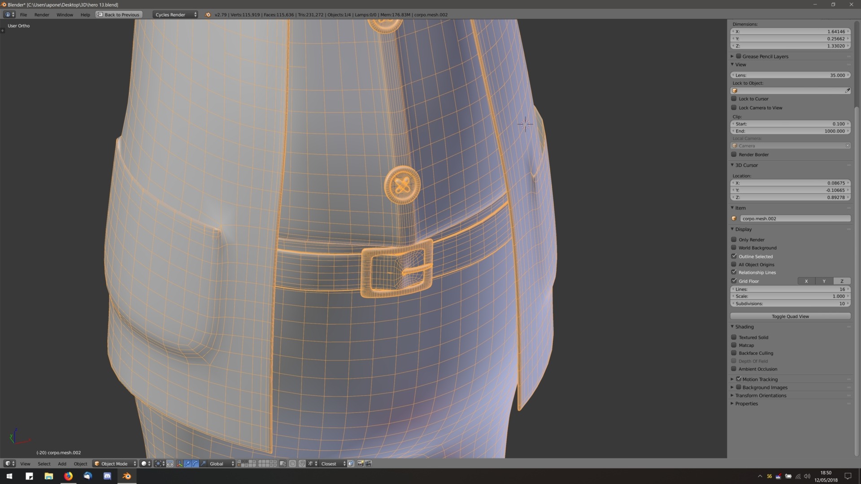Open Discord from the taskbar
Image resolution: width=861 pixels, height=484 pixels.
click(107, 476)
